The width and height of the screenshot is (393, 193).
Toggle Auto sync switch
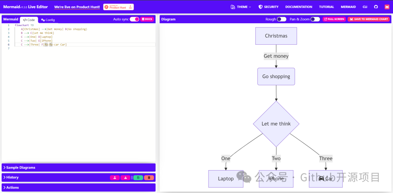pyautogui.click(x=134, y=19)
